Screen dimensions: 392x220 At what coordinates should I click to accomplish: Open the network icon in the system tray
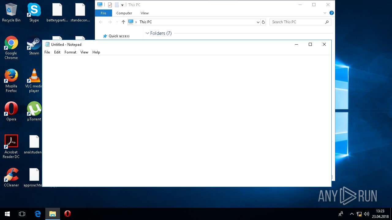click(x=359, y=214)
